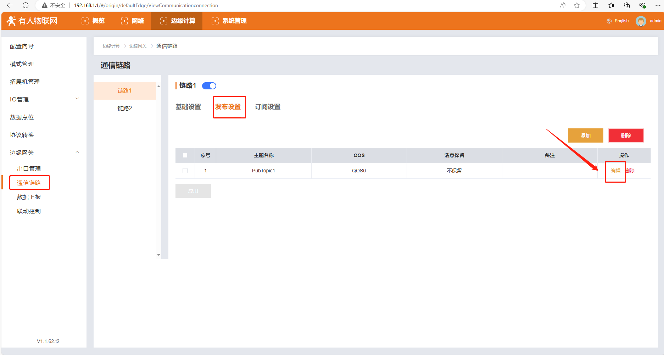Click the red 删除 button
Screen dimensions: 664x355
tap(626, 135)
